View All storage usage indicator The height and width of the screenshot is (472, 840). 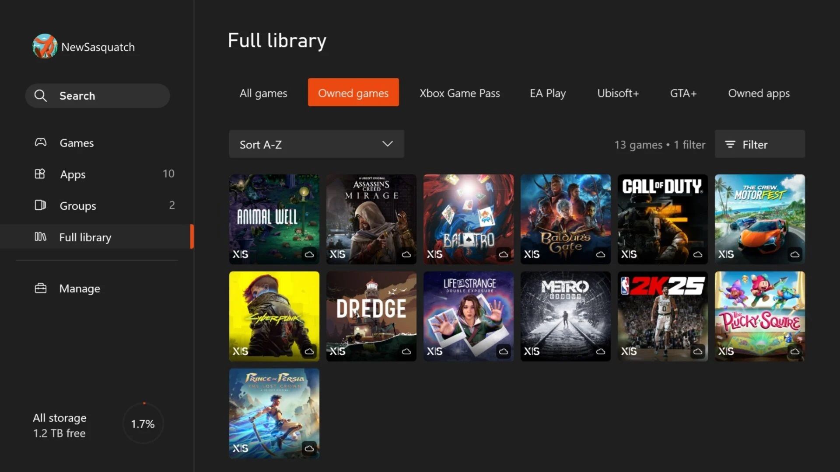tap(98, 425)
